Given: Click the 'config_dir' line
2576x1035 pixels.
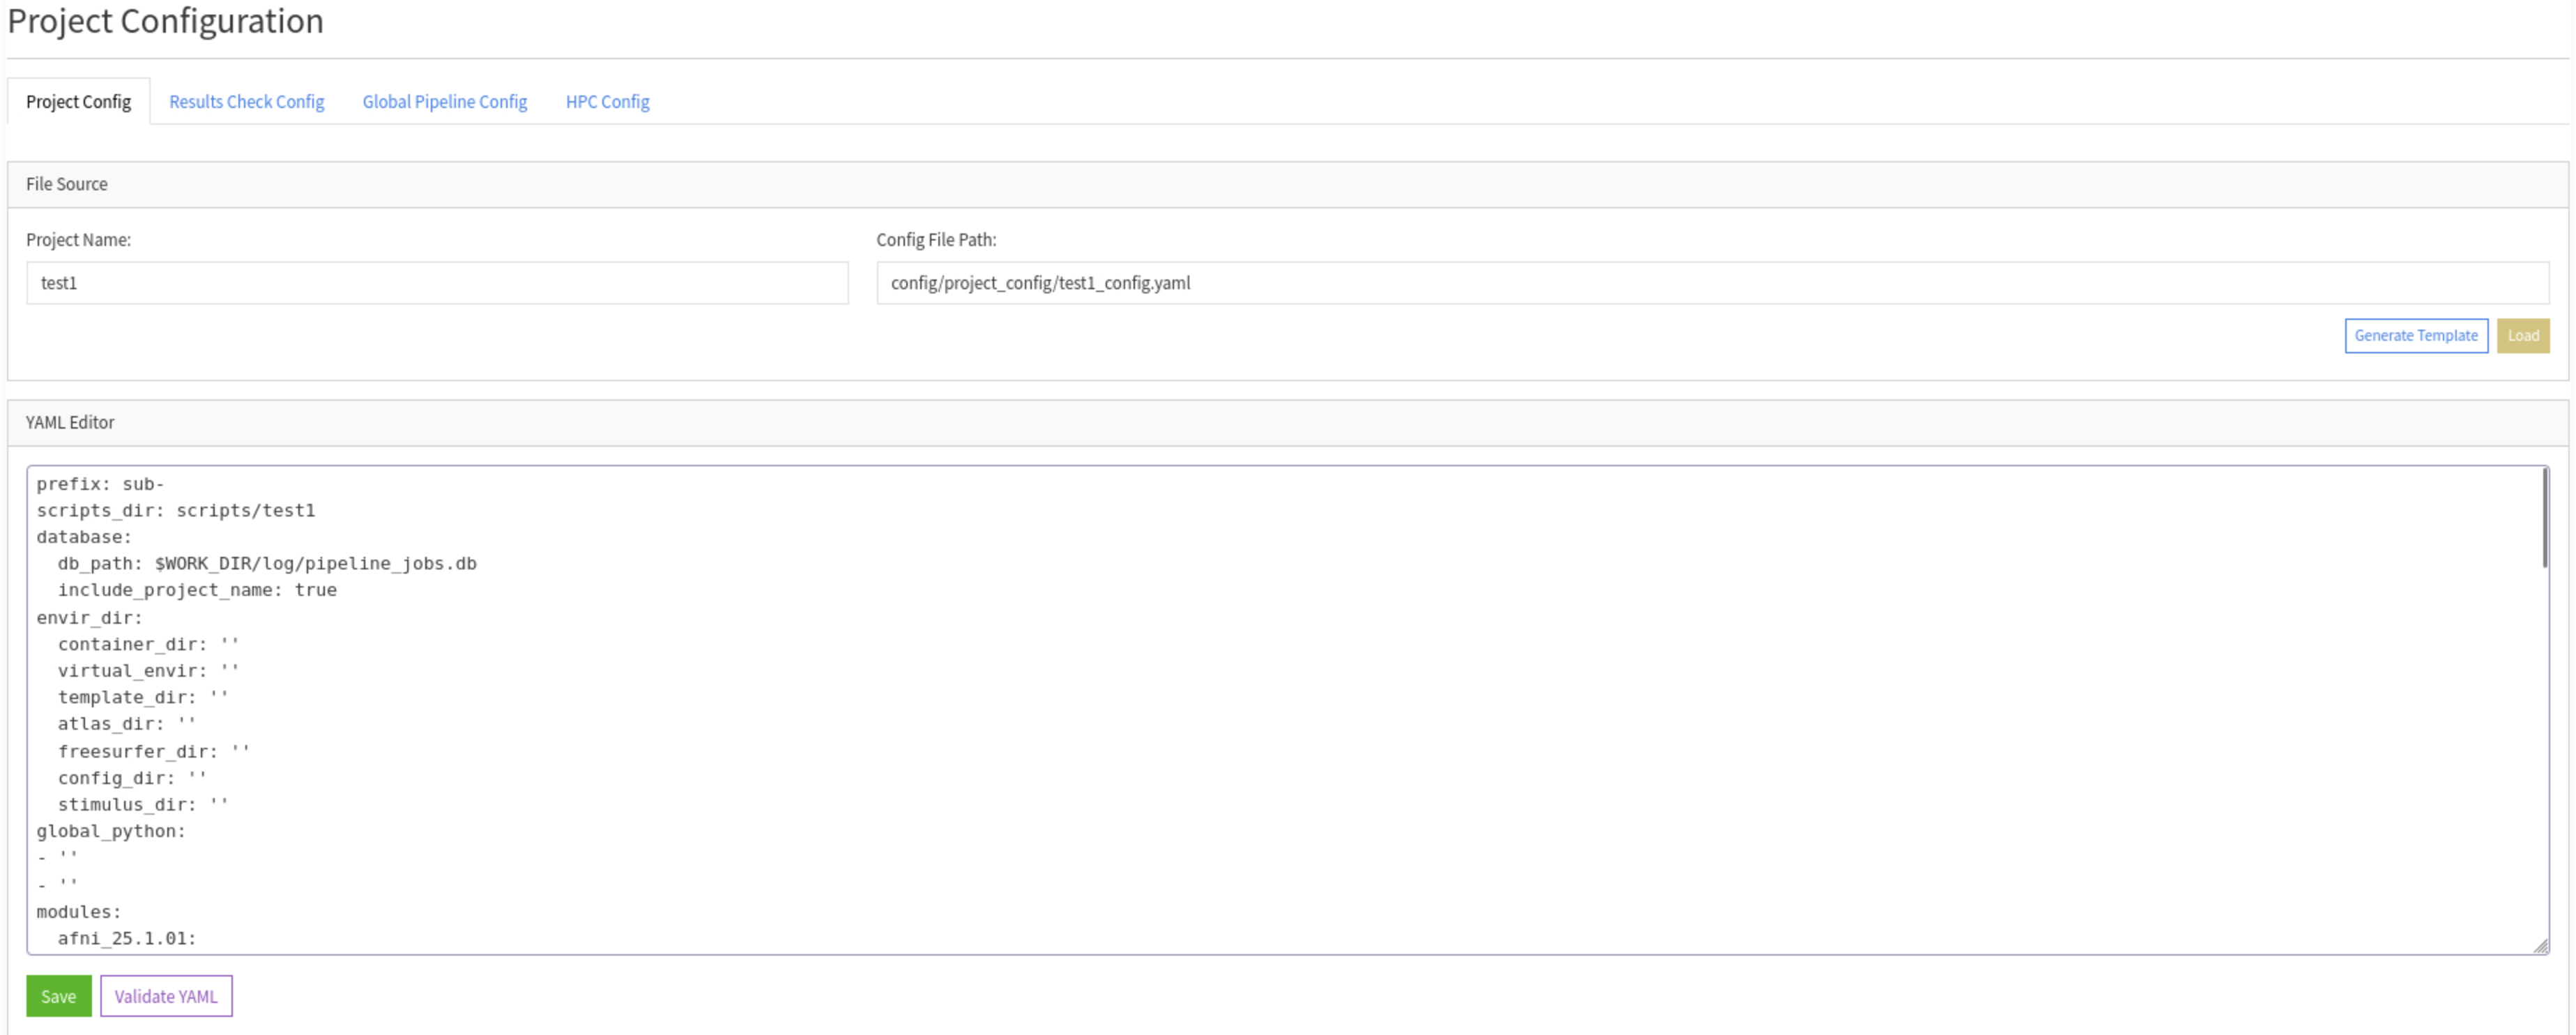Looking at the screenshot, I should (132, 778).
